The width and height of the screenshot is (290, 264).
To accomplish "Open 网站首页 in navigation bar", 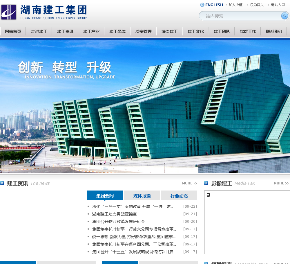I will pyautogui.click(x=13, y=31).
